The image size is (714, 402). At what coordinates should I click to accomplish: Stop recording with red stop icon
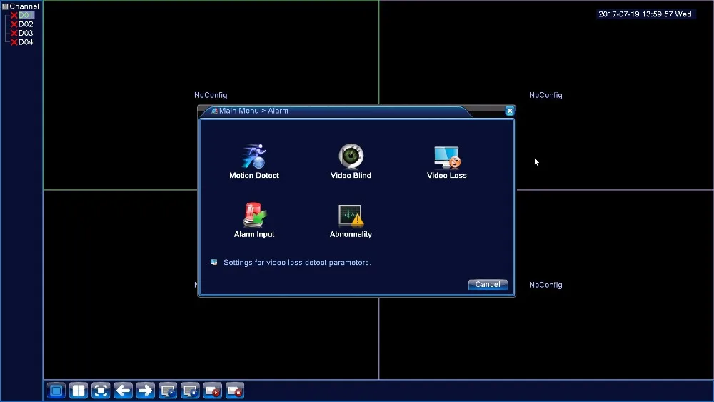[235, 391]
